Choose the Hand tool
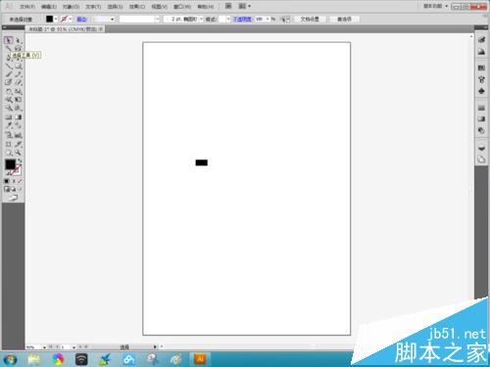Image resolution: width=490 pixels, height=367 pixels. (9, 153)
